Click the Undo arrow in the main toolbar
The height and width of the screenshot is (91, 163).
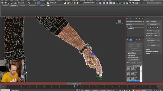[2, 3]
